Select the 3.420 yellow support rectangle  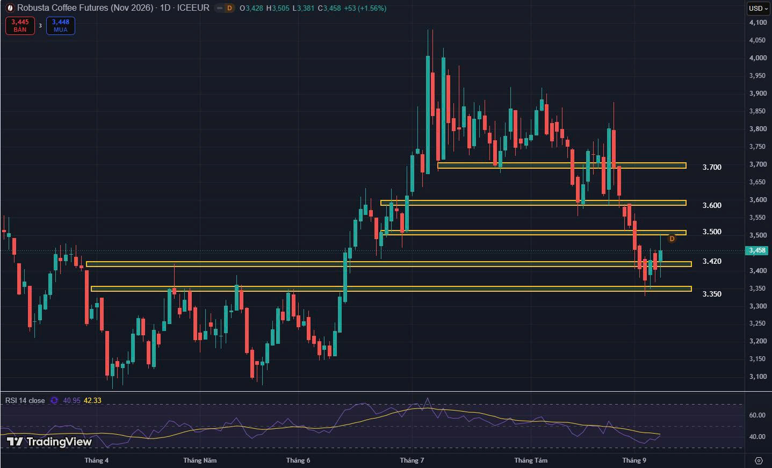(389, 264)
